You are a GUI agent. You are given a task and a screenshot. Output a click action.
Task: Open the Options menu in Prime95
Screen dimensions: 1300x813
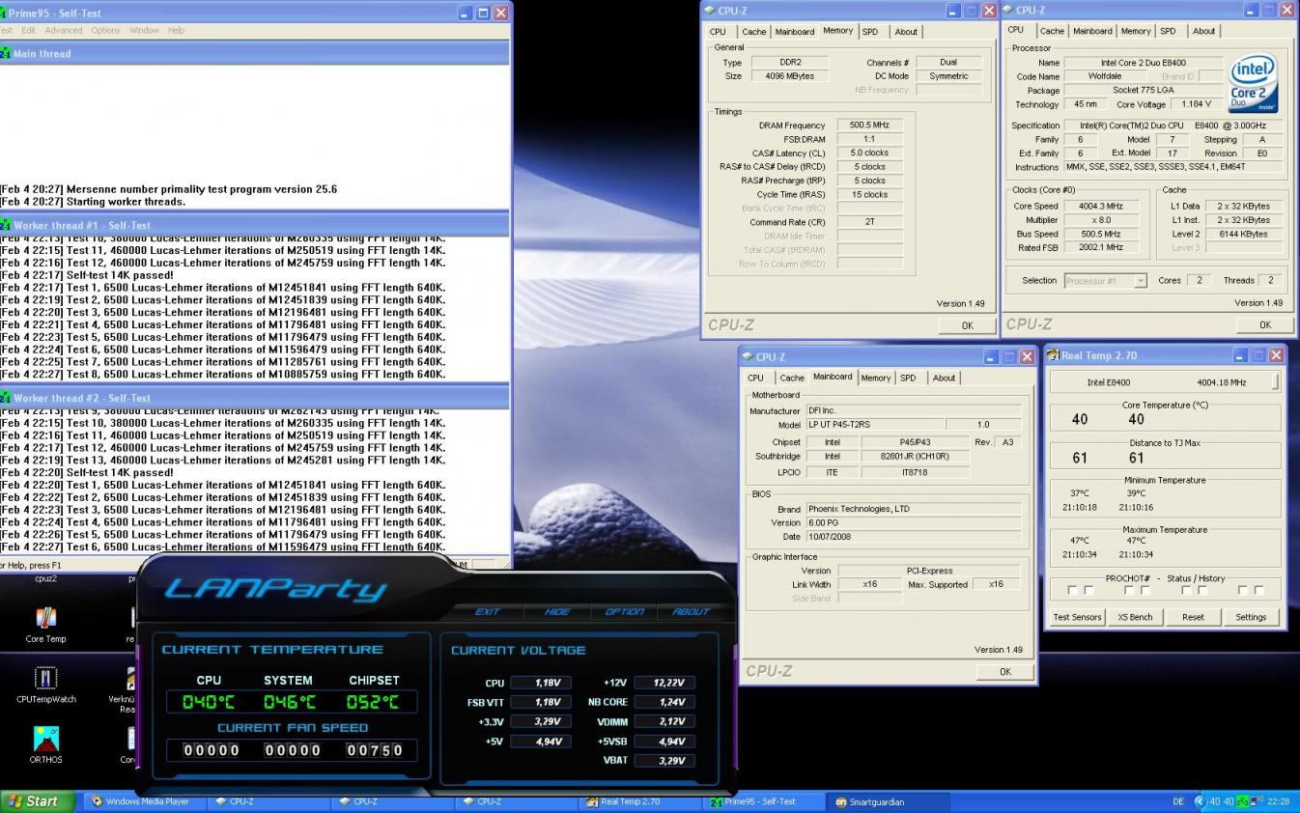tap(105, 31)
